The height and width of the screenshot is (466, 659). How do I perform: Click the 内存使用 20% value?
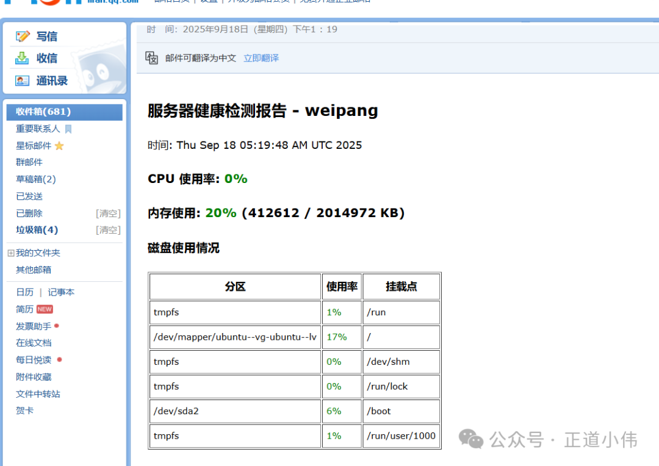coord(221,213)
